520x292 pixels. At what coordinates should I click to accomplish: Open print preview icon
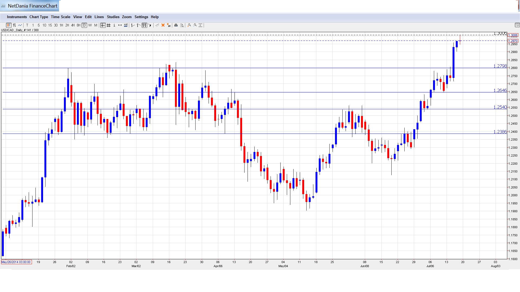[x=182, y=25]
